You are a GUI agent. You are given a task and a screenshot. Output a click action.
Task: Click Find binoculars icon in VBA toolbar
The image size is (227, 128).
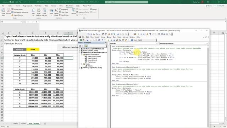tap(99, 40)
